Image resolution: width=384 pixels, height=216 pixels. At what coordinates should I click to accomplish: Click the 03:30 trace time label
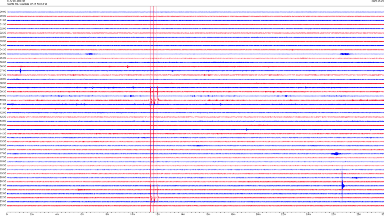[3, 41]
